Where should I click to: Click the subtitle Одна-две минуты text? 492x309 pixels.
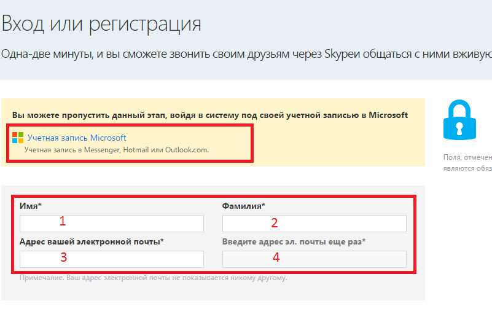pos(246,54)
